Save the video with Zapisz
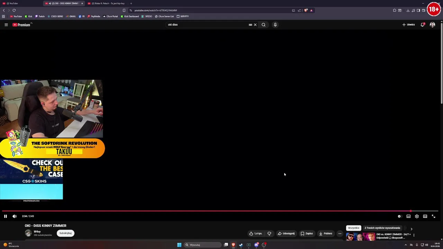 point(307,233)
